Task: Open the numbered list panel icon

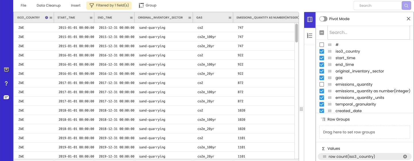Action: pos(310,36)
